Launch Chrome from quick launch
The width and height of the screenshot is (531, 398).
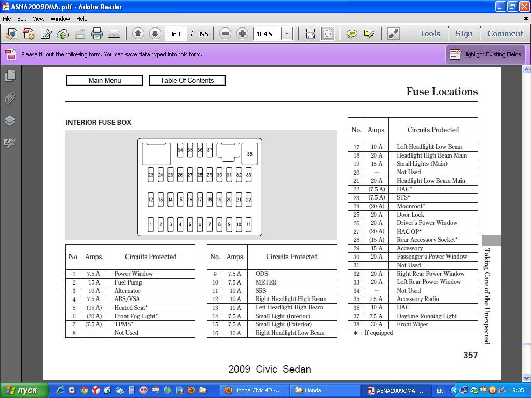[84, 390]
